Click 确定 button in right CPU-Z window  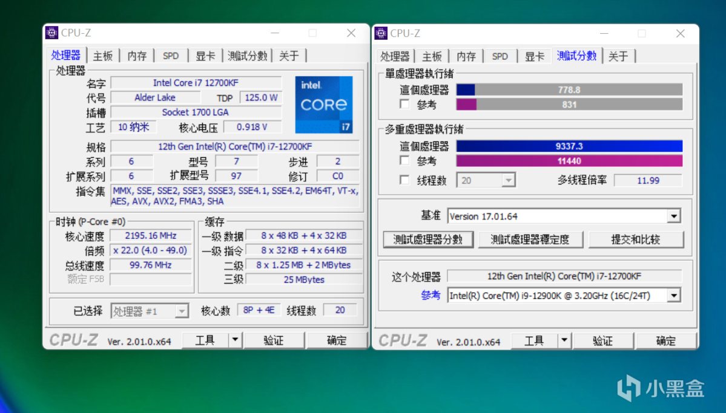[x=666, y=341]
